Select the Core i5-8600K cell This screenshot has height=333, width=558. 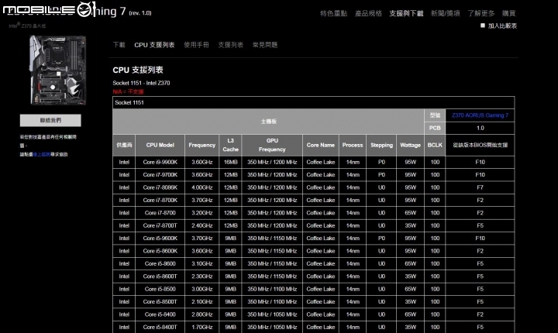(x=160, y=251)
